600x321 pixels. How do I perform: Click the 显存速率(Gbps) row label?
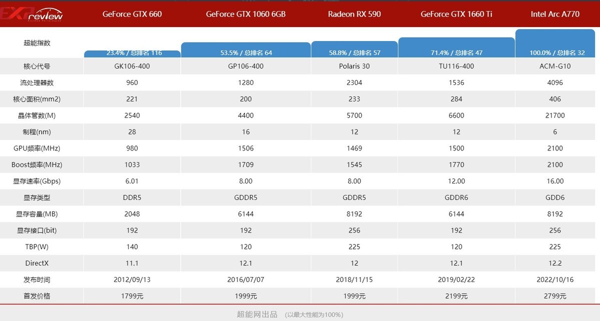[37, 181]
